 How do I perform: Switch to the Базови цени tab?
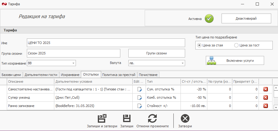(11, 75)
